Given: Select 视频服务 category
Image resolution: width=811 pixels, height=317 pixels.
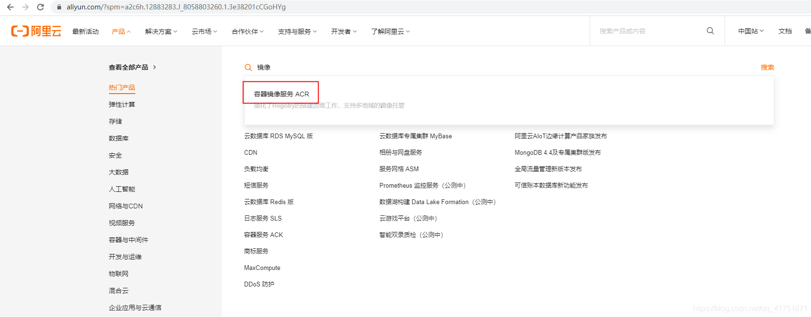Looking at the screenshot, I should [122, 223].
